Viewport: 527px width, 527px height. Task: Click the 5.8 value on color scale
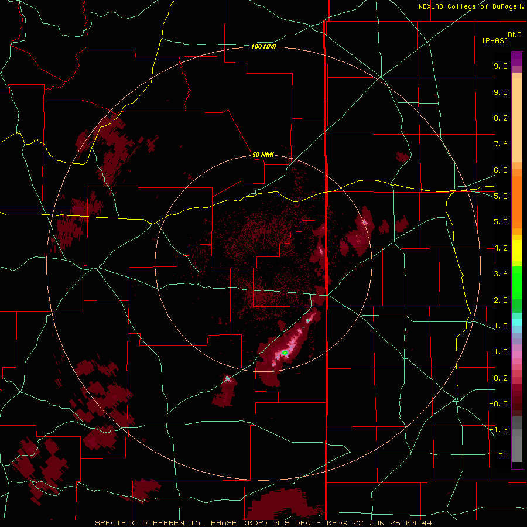(501, 196)
